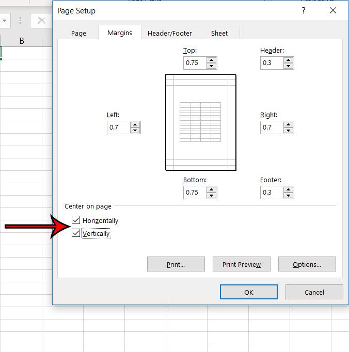Screen dimensions: 349x352
Task: Increase the Header margin with up arrow
Action: [x=288, y=60]
